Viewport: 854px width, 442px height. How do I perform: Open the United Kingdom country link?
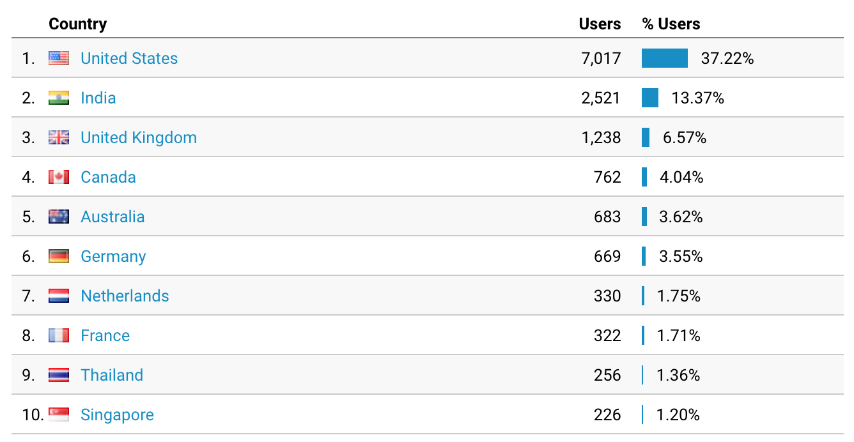139,137
